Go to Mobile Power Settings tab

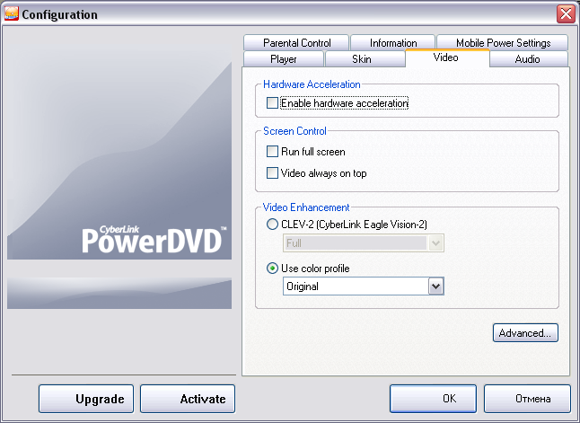(x=503, y=42)
